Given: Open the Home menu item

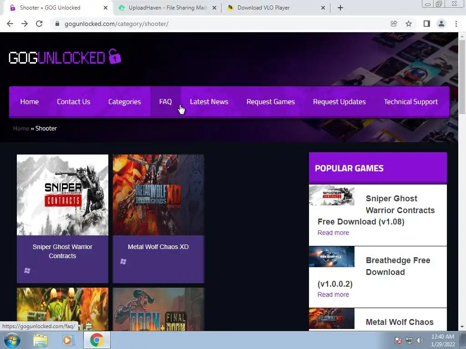Looking at the screenshot, I should point(30,102).
